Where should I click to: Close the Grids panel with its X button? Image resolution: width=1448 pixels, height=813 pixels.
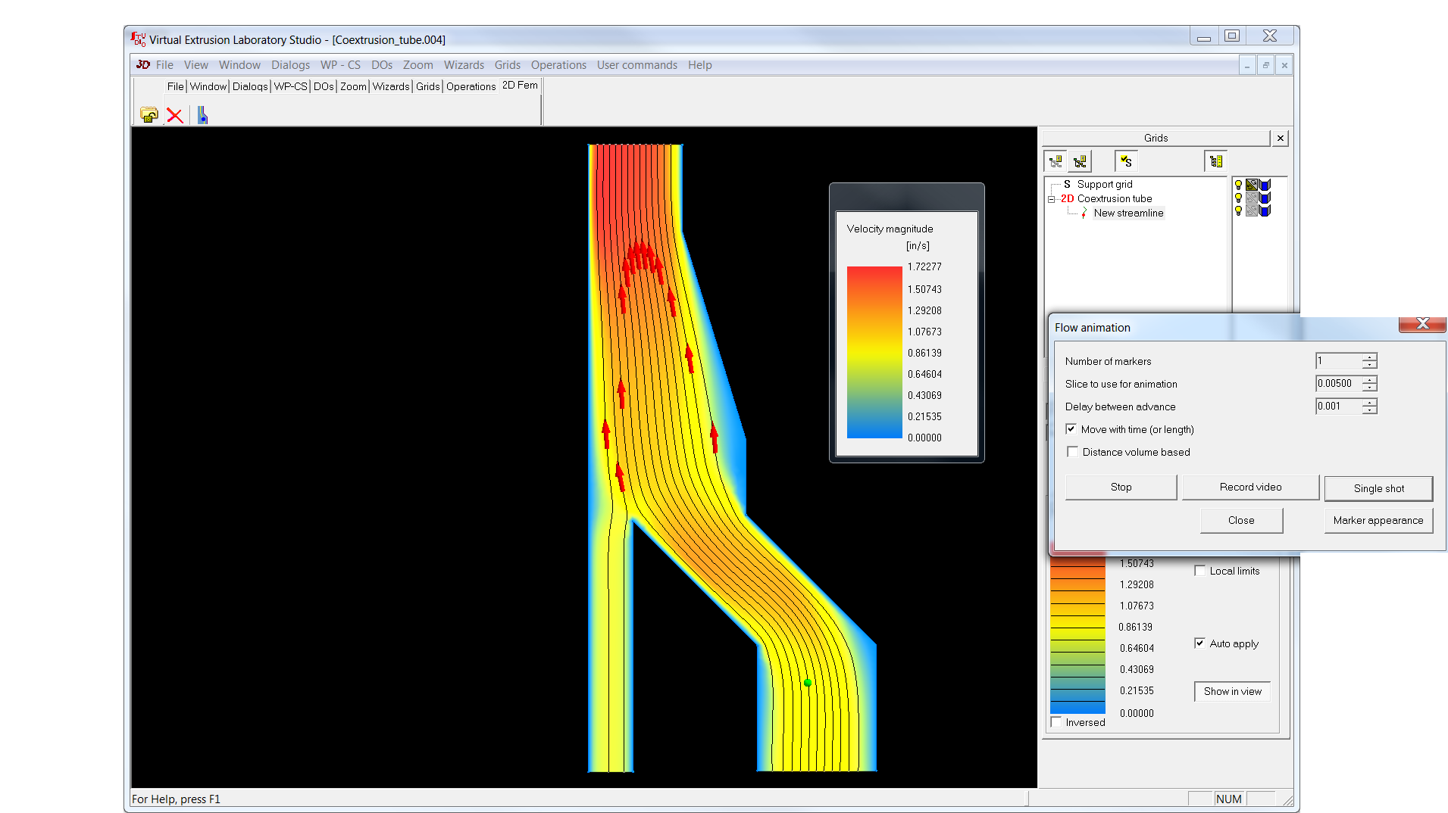coord(1281,138)
